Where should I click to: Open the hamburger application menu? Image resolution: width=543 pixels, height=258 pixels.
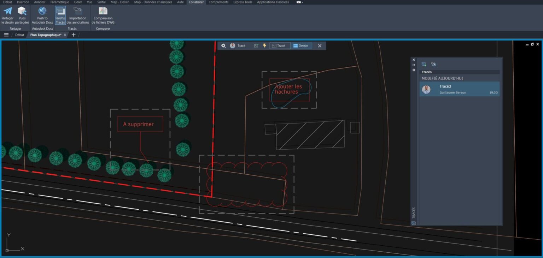click(6, 35)
